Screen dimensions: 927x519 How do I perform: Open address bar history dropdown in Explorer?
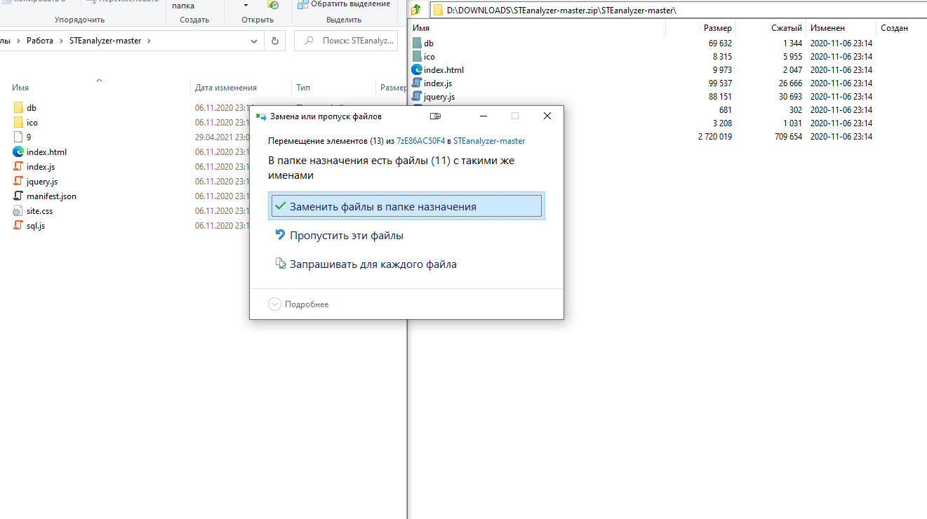(x=254, y=41)
